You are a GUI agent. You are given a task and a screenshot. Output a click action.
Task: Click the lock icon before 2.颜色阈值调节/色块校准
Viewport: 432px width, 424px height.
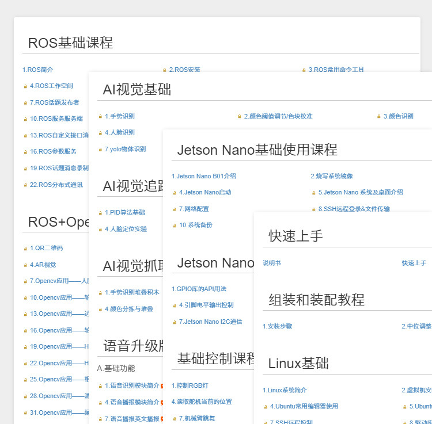coord(240,117)
